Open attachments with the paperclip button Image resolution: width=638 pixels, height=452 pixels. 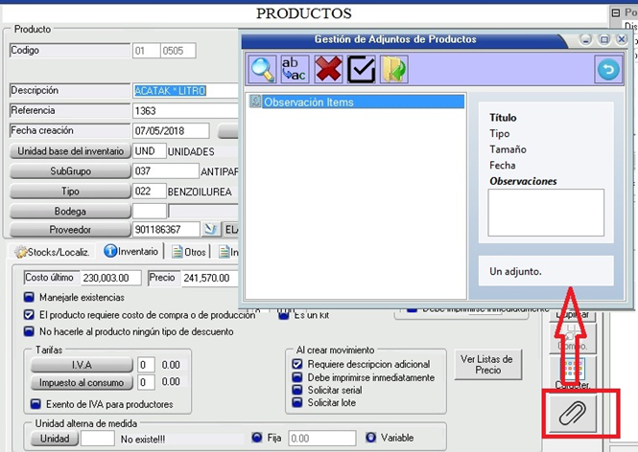572,415
